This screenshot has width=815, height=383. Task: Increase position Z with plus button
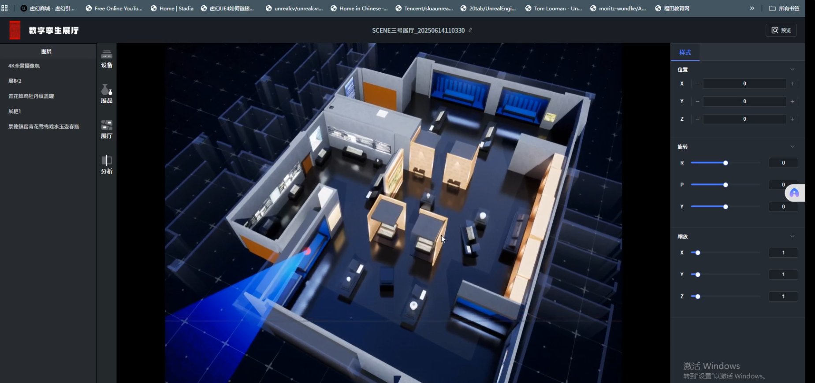(792, 119)
